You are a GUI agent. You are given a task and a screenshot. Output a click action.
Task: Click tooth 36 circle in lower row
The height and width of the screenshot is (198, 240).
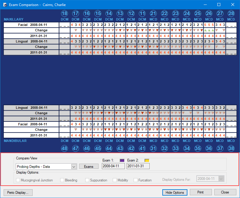click(209, 148)
